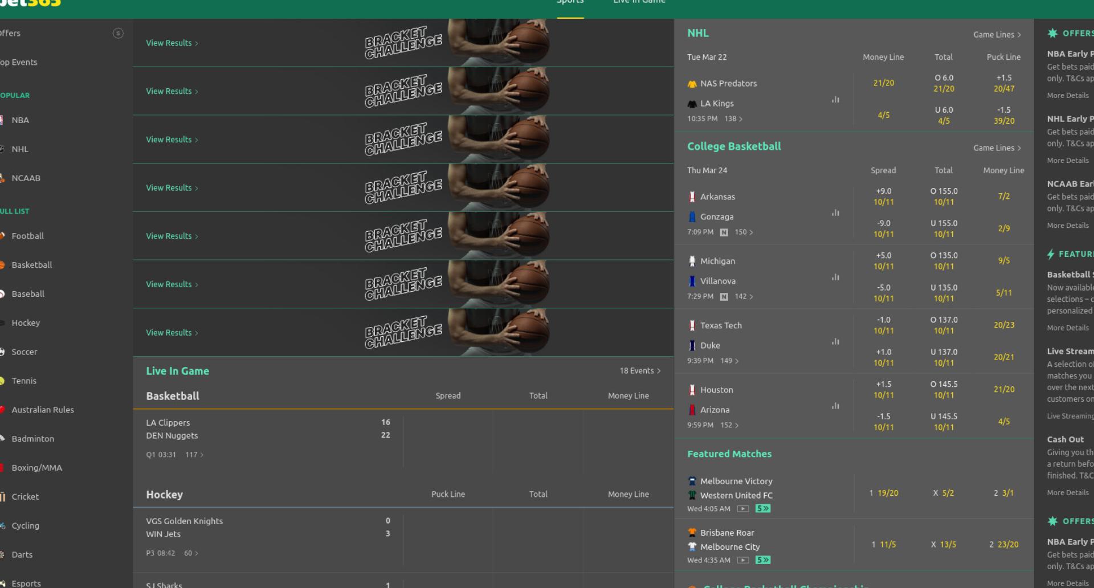This screenshot has height=588, width=1094.
Task: Open 18 Events live list
Action: pyautogui.click(x=640, y=371)
